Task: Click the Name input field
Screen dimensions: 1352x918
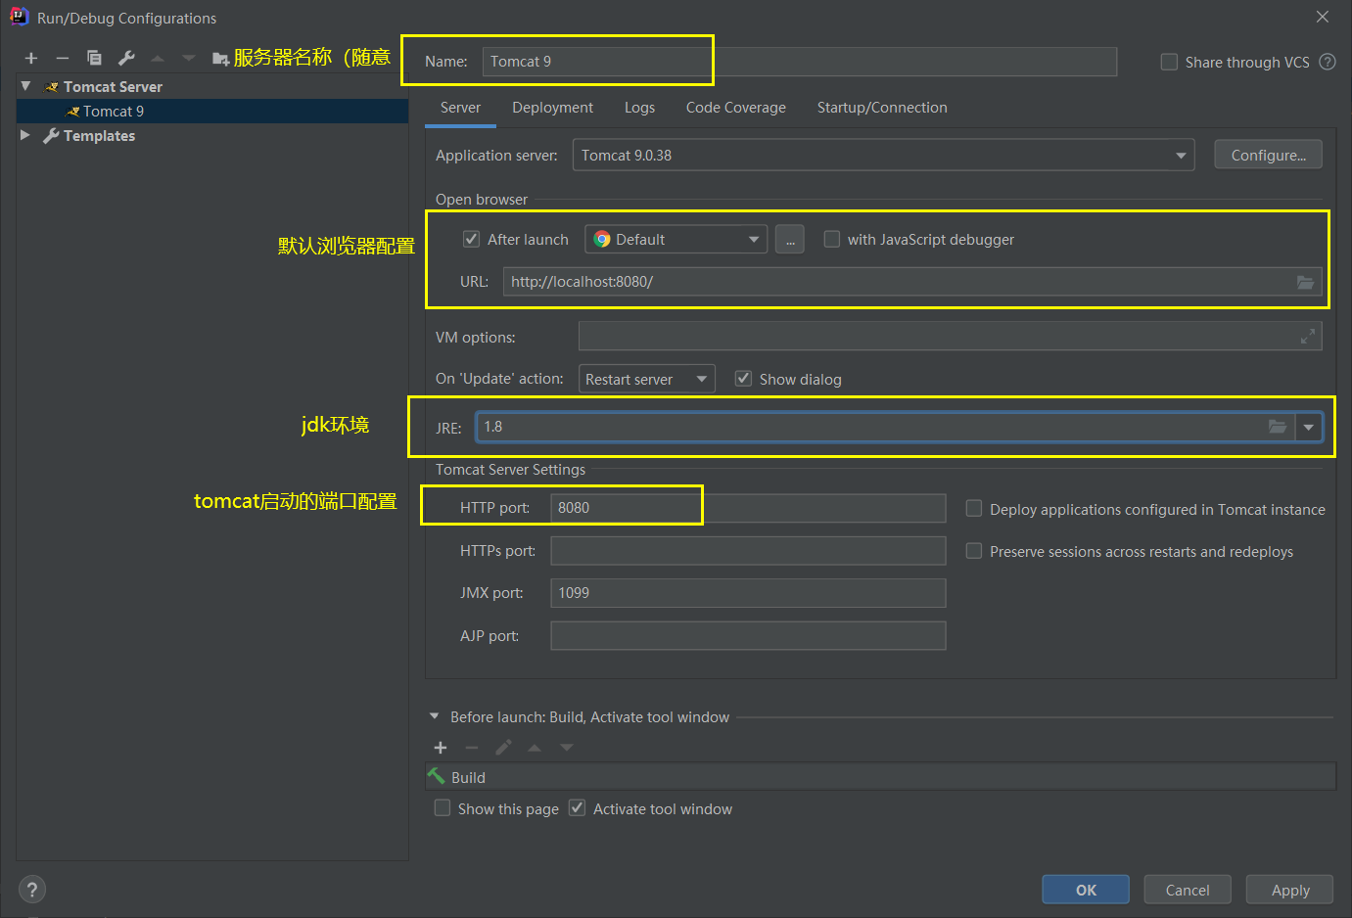Action: [x=800, y=62]
